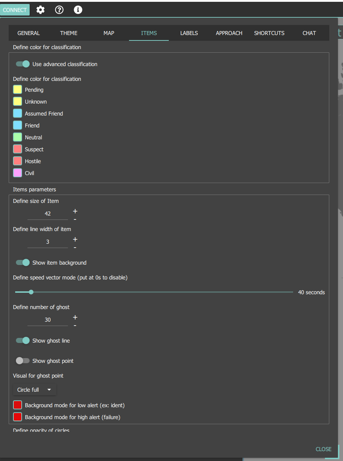343x461 pixels.
Task: Open the Circle full ghost point dropdown
Action: click(x=35, y=390)
